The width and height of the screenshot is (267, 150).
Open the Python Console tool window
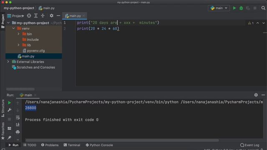click(x=99, y=145)
